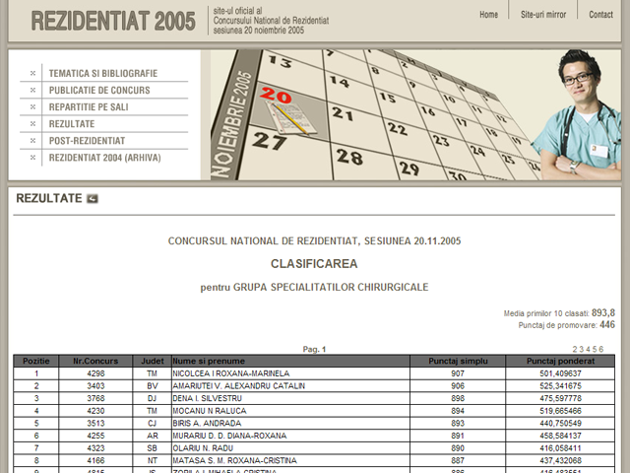Open the Rezidentiat 2004 (Arhiva) link
This screenshot has width=630, height=473.
pos(104,158)
